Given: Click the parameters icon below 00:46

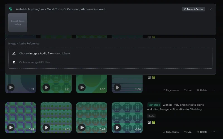Looking at the screenshot, I should pyautogui.click(x=149, y=122).
